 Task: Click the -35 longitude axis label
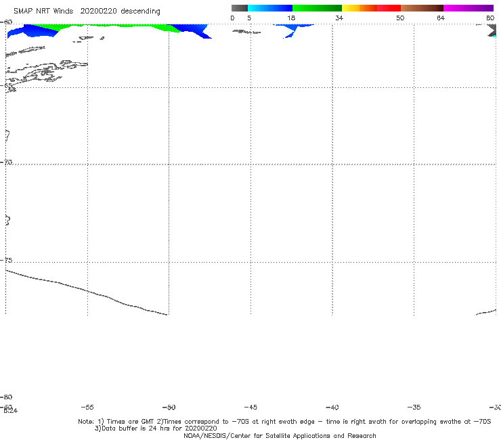click(414, 407)
